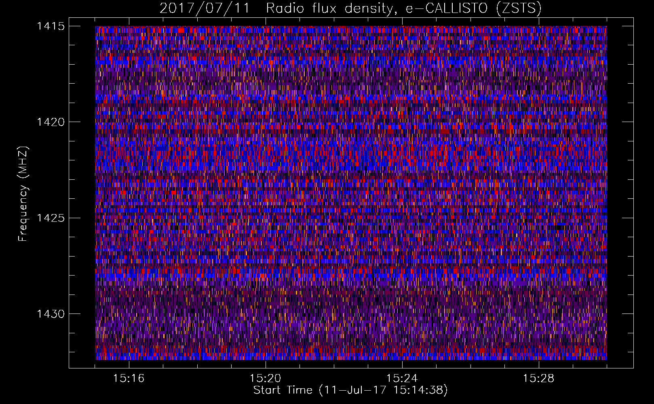Select the 1425 frequency axis label
654x404 pixels.
click(51, 218)
